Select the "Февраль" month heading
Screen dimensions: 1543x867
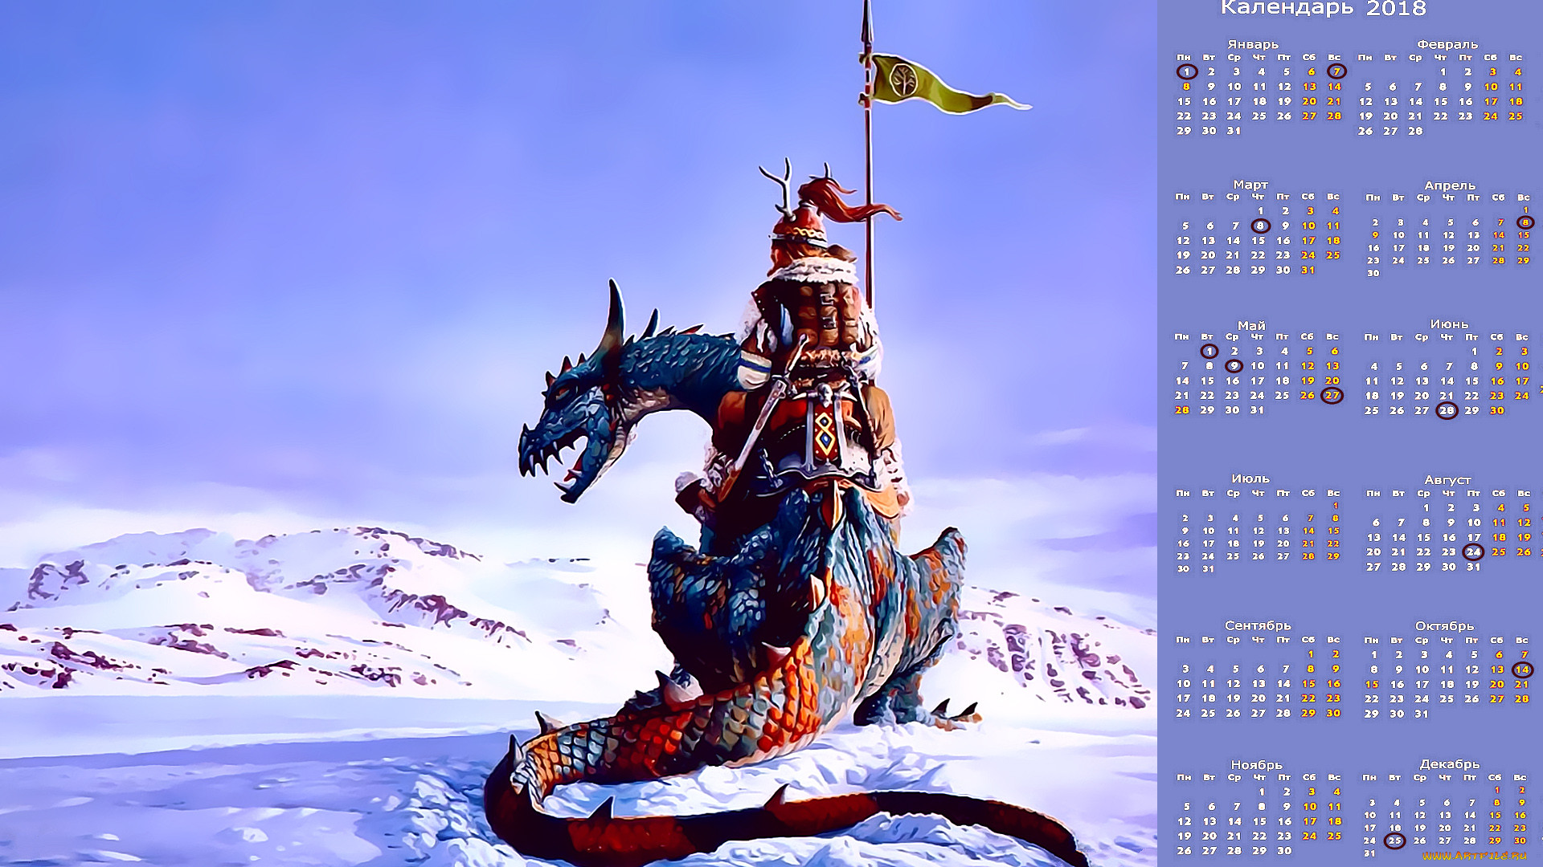(1447, 44)
